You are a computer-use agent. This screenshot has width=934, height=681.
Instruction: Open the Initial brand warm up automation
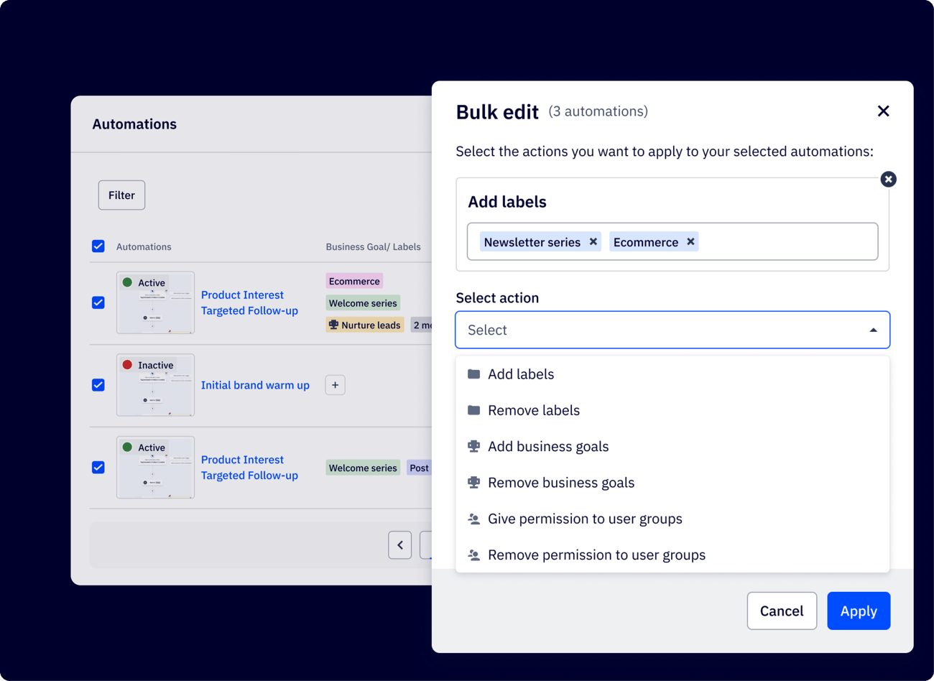(255, 385)
